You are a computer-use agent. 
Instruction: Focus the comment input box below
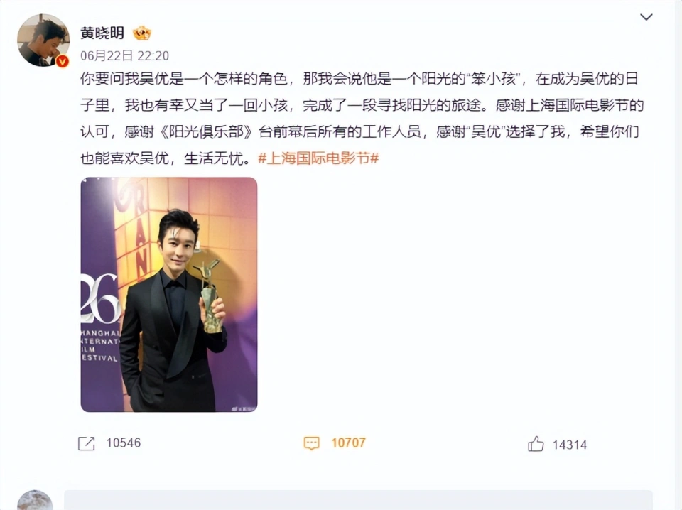(358, 500)
